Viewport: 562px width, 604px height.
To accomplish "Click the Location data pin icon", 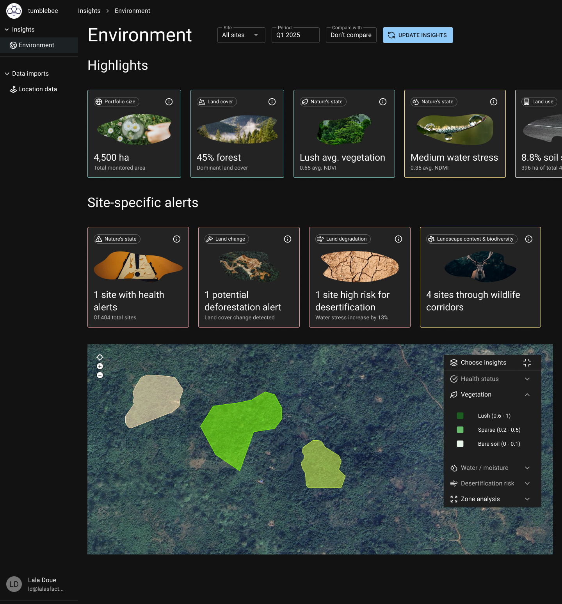I will click(x=13, y=89).
